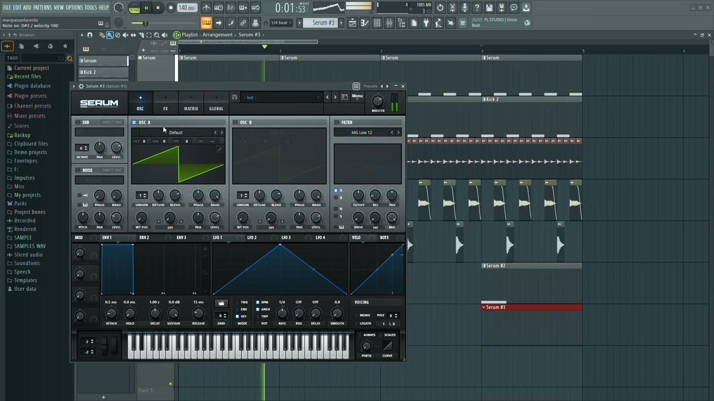Screen dimensions: 714x401
Task: Open the PATTERNS menu
Action: (x=42, y=7)
